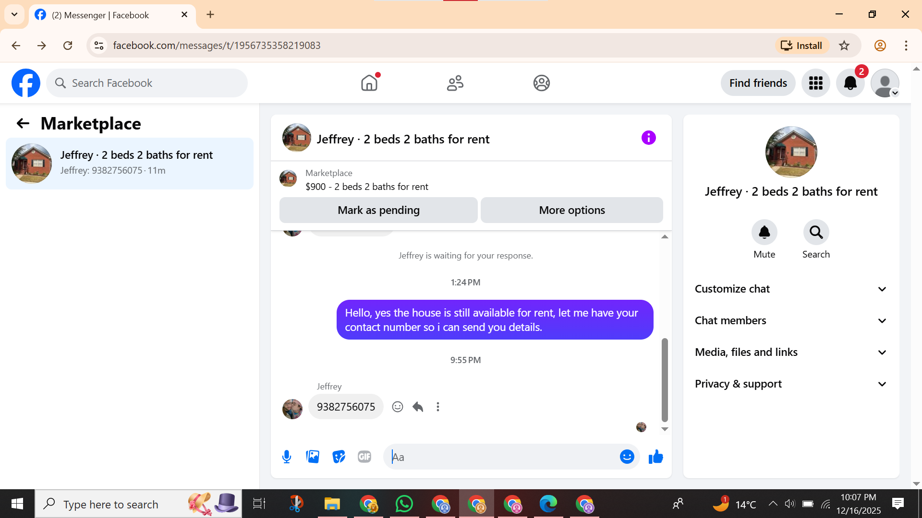Open the tab search dropdown arrow
Image resolution: width=922 pixels, height=518 pixels.
(14, 14)
